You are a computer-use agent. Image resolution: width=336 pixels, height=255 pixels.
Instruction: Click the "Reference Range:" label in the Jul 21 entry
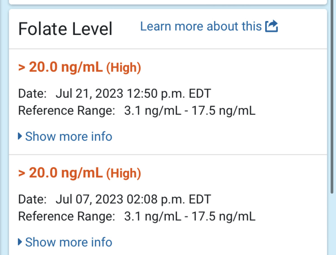67,111
